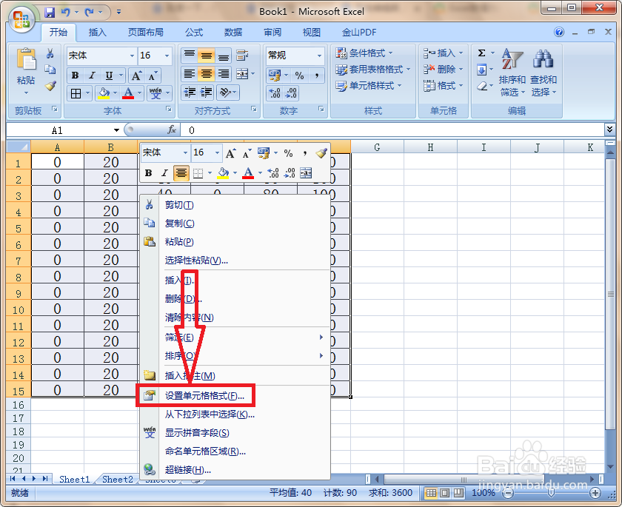Screen dimensions: 622x507
Task: Switch to the 页面布局 ribbon tab
Action: [x=146, y=32]
